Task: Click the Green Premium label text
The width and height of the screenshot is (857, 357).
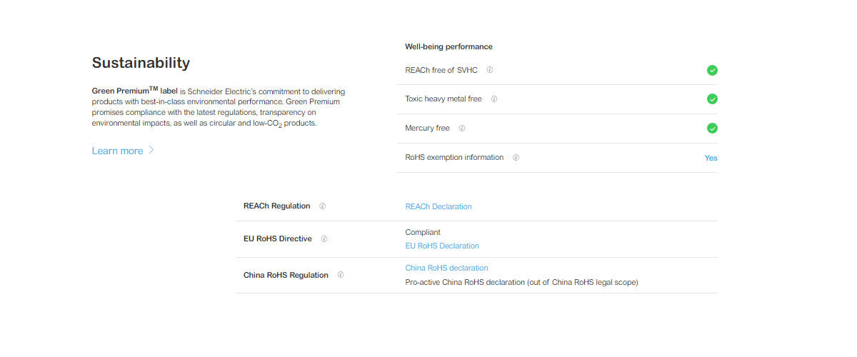Action: [x=134, y=91]
